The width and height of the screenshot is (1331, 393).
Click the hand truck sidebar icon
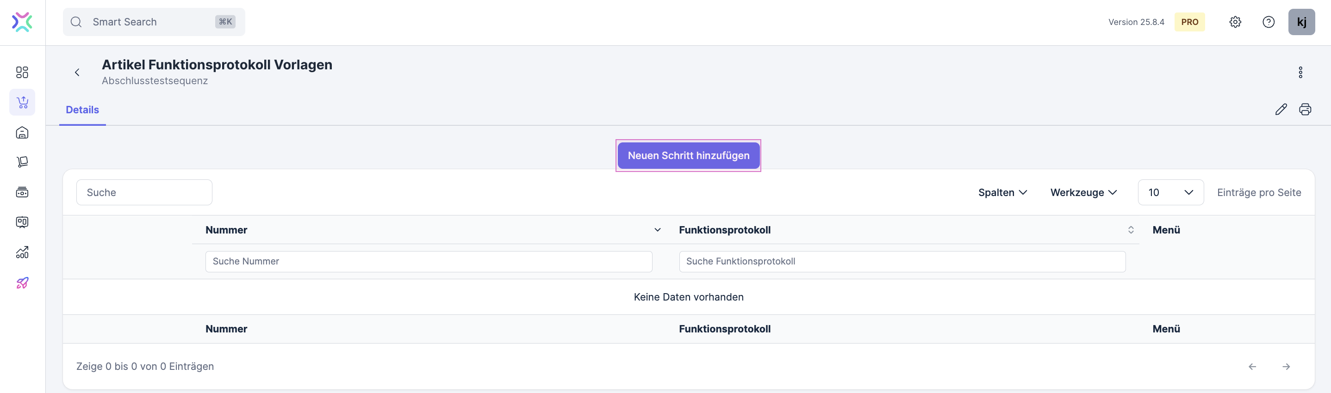coord(22,162)
